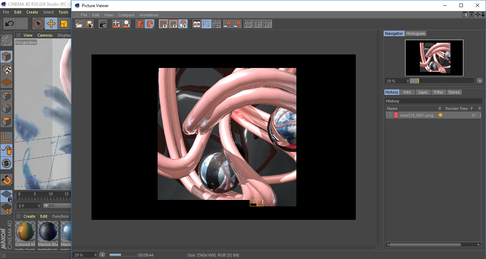Click the Set as B arrow icon

[x=237, y=24]
